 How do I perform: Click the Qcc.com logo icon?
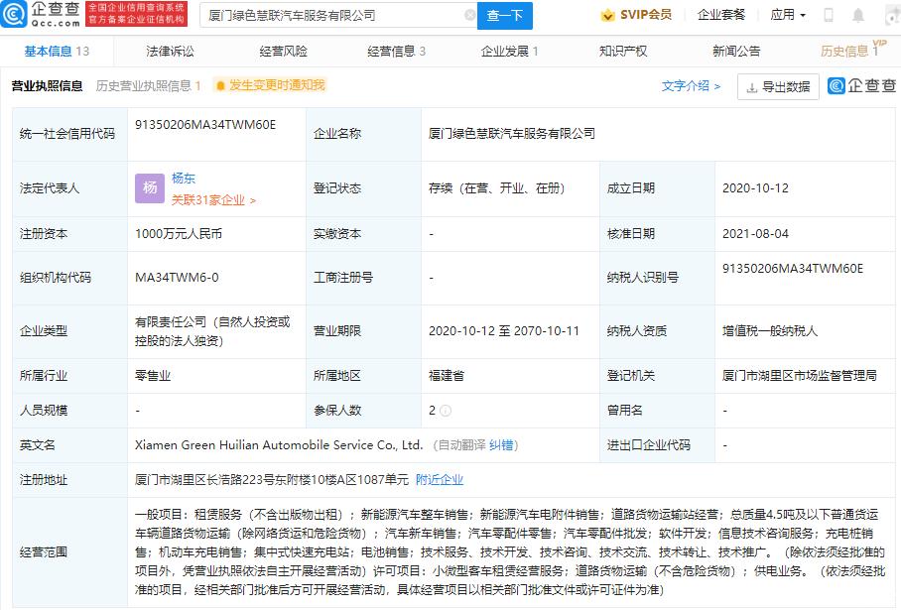[14, 14]
